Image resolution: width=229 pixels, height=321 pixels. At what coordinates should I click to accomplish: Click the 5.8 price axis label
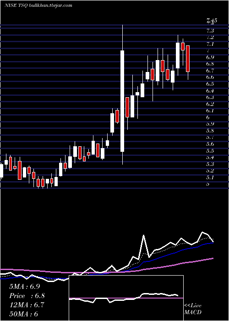pos(210,131)
